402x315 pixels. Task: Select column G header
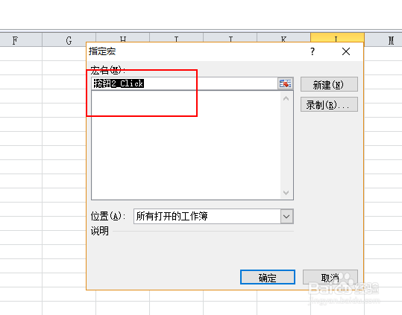[x=69, y=40]
